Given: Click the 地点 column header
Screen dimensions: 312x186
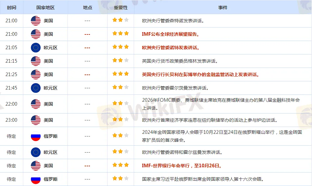Looking at the screenshot, I should (x=88, y=7).
